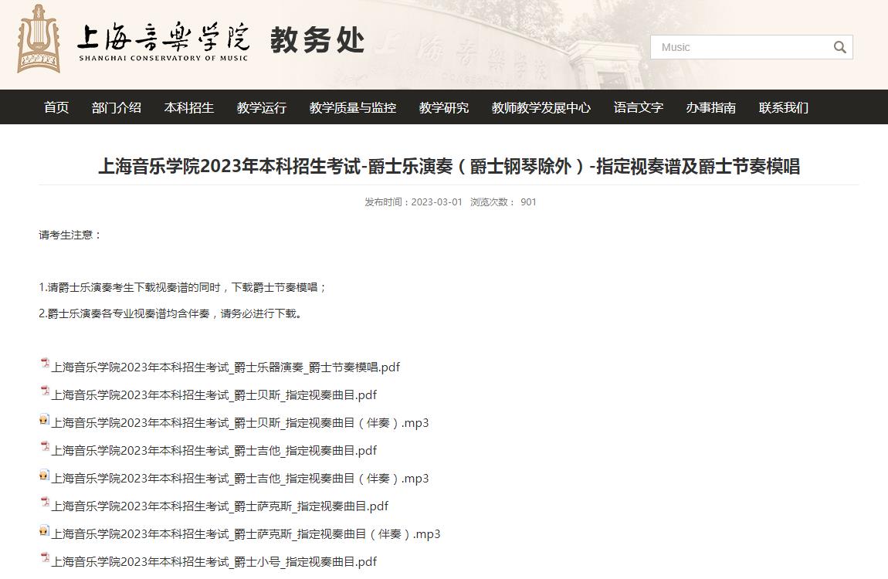Viewport: 888px width, 579px height.
Task: Click audio icon beside 爵士贝斯 伴奏 mp3
Action: pos(44,419)
